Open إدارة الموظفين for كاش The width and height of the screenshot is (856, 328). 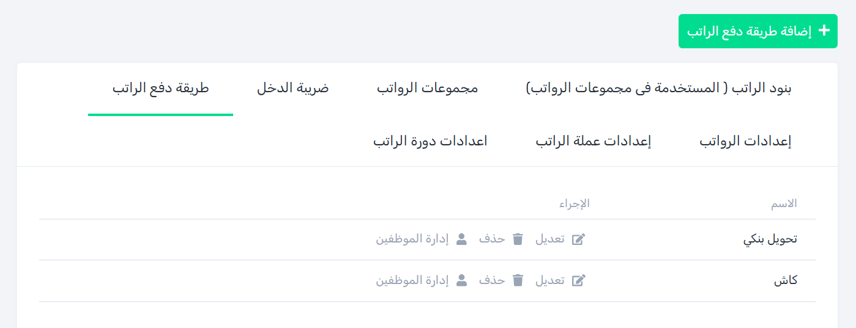point(412,280)
